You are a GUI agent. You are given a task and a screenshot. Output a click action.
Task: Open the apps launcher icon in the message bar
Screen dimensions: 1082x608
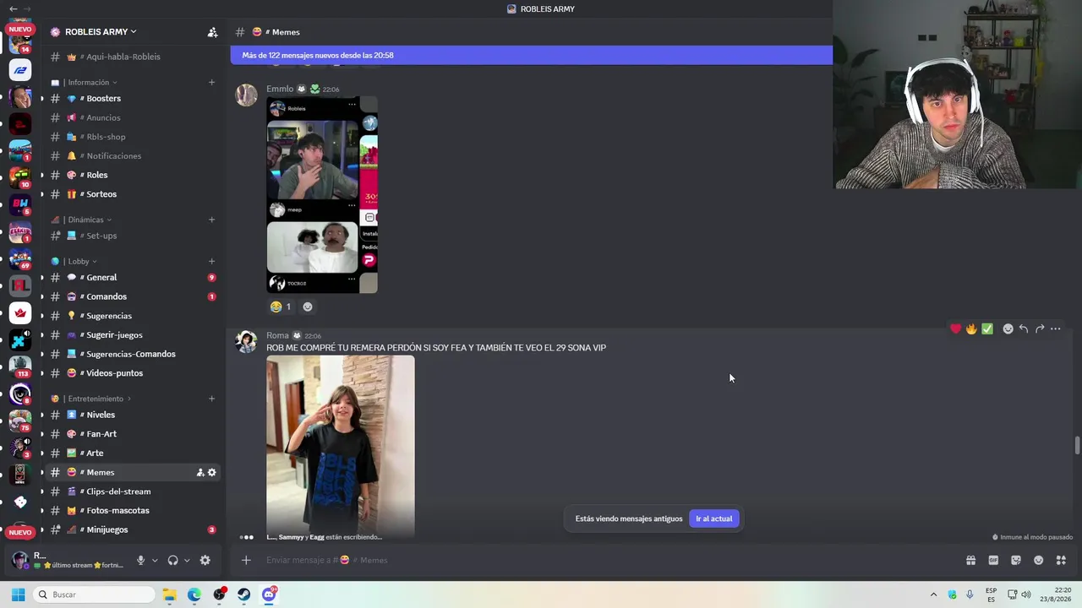coord(1062,560)
